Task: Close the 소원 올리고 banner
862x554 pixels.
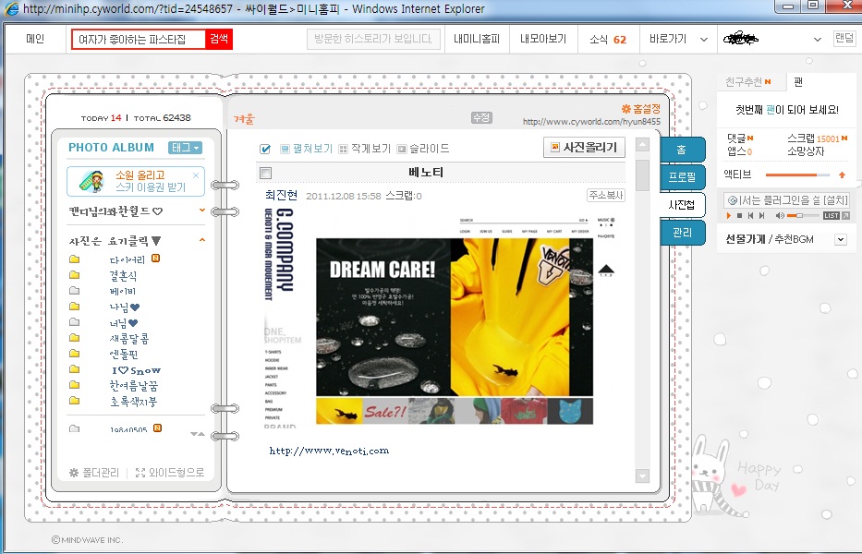Action: tap(196, 175)
